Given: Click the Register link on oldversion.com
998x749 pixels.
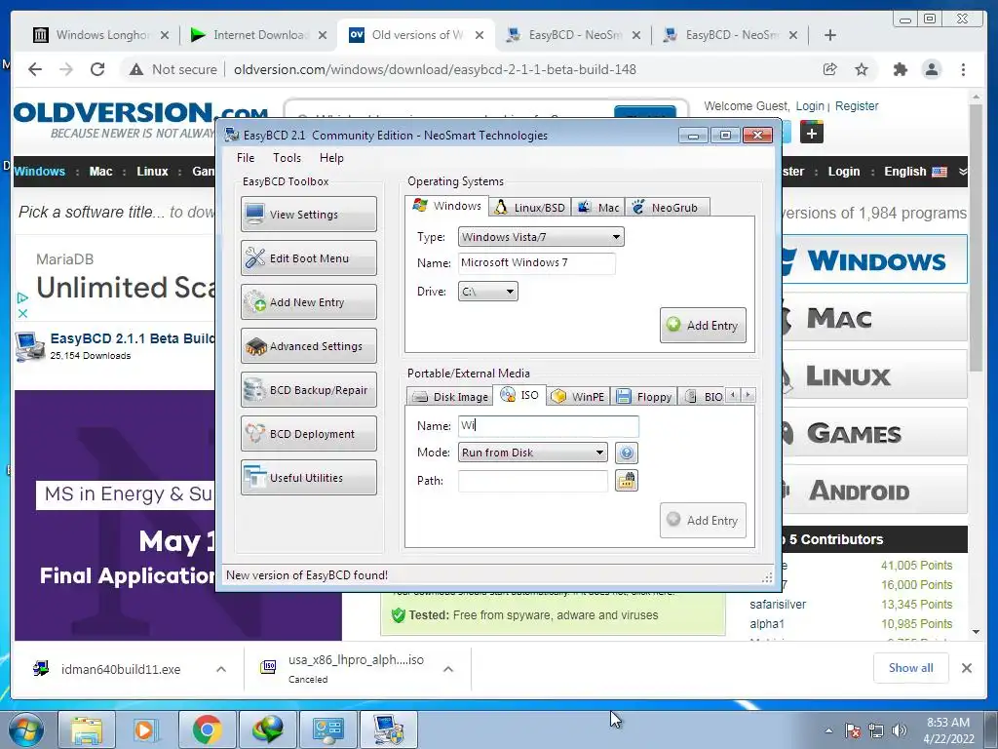Looking at the screenshot, I should 857,106.
